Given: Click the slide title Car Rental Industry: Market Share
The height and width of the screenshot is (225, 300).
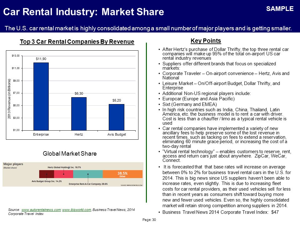Looking at the screenshot, I should (84, 12).
